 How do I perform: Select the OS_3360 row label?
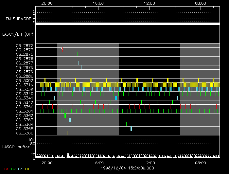pos(25,107)
